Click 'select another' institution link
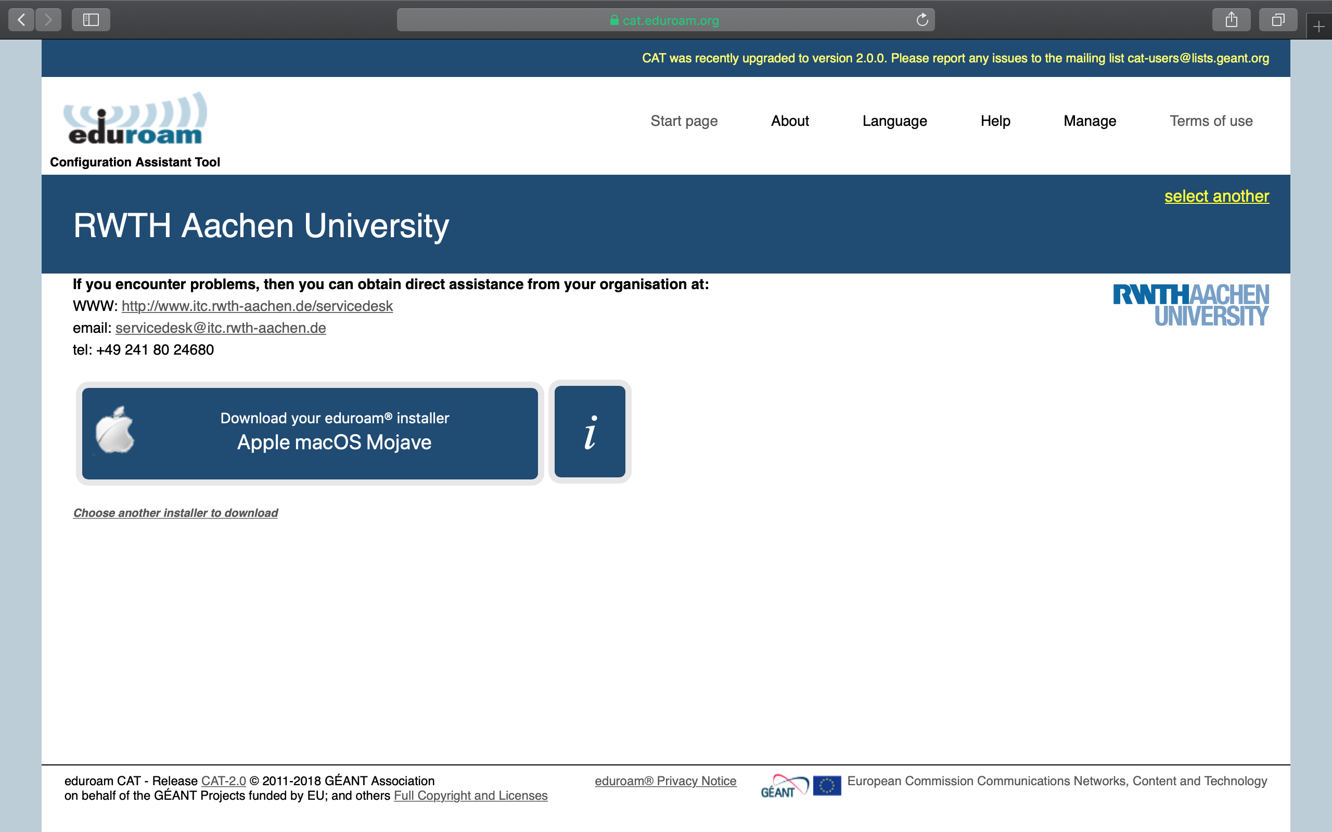 (x=1217, y=196)
